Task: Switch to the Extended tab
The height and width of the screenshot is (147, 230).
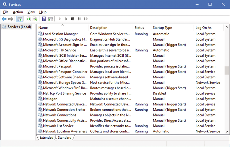Action: 46,138
